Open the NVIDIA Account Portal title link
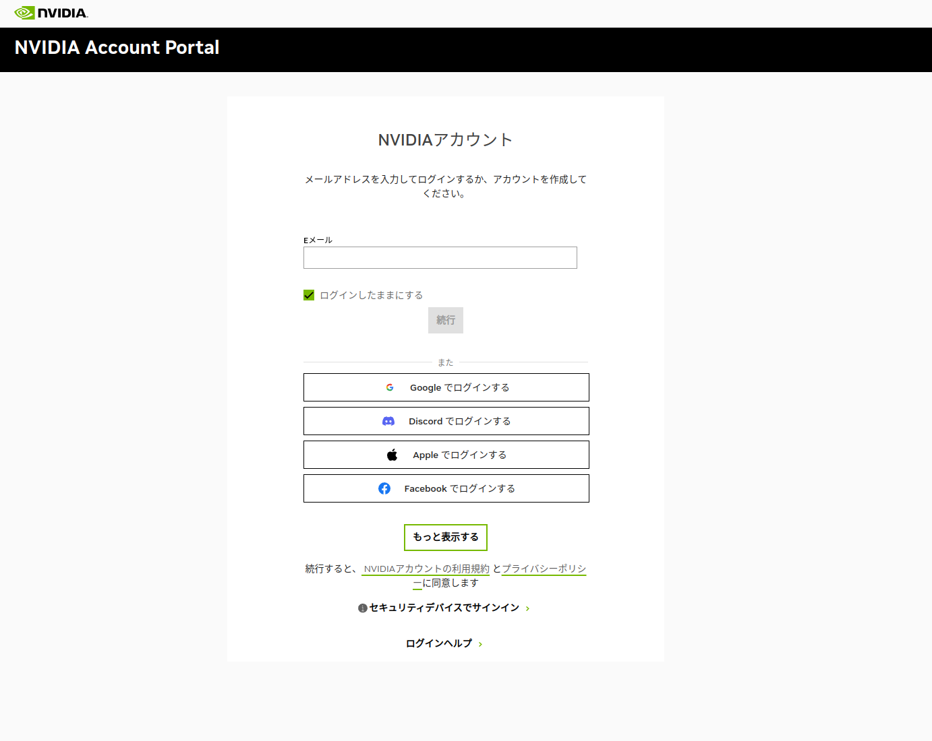The image size is (932, 741). pyautogui.click(x=117, y=48)
